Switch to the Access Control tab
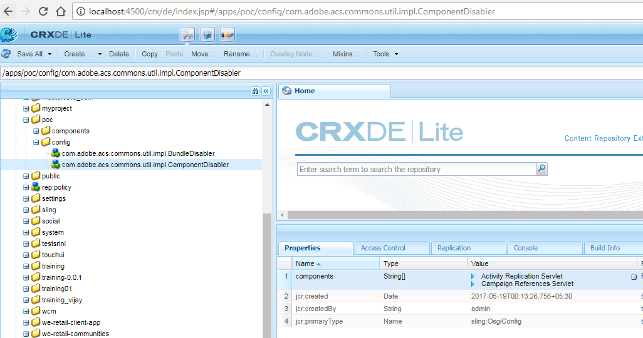The height and width of the screenshot is (338, 643). pyautogui.click(x=392, y=248)
